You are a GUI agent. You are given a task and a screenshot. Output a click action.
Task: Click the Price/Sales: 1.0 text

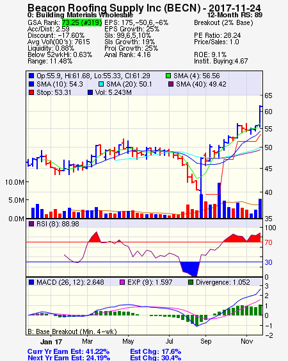click(x=216, y=42)
